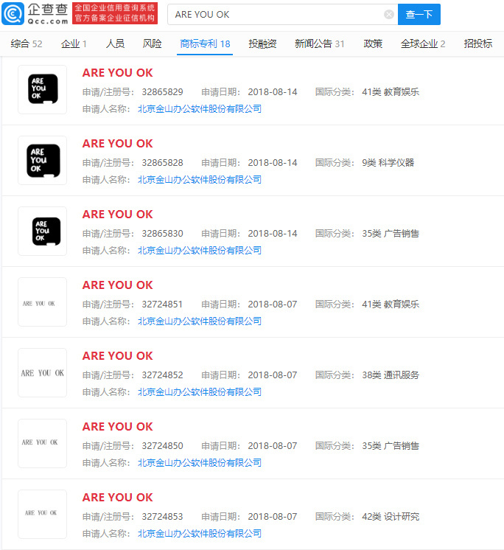Open ARE YOU OK title for 32724853
Image resolution: width=504 pixels, height=550 pixels.
117,498
